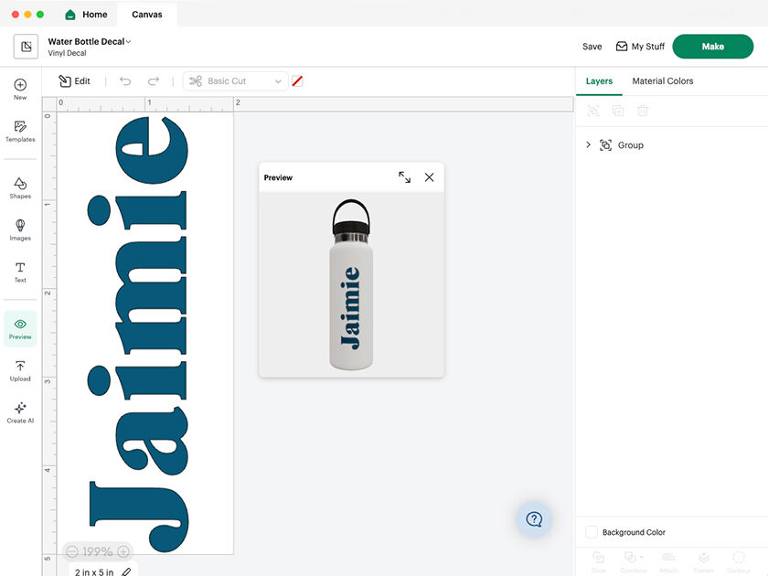Switch to the Material Colors tab
This screenshot has width=768, height=576.
(x=662, y=81)
